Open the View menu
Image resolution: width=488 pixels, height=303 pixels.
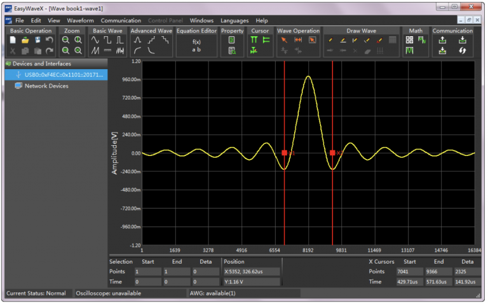[54, 20]
